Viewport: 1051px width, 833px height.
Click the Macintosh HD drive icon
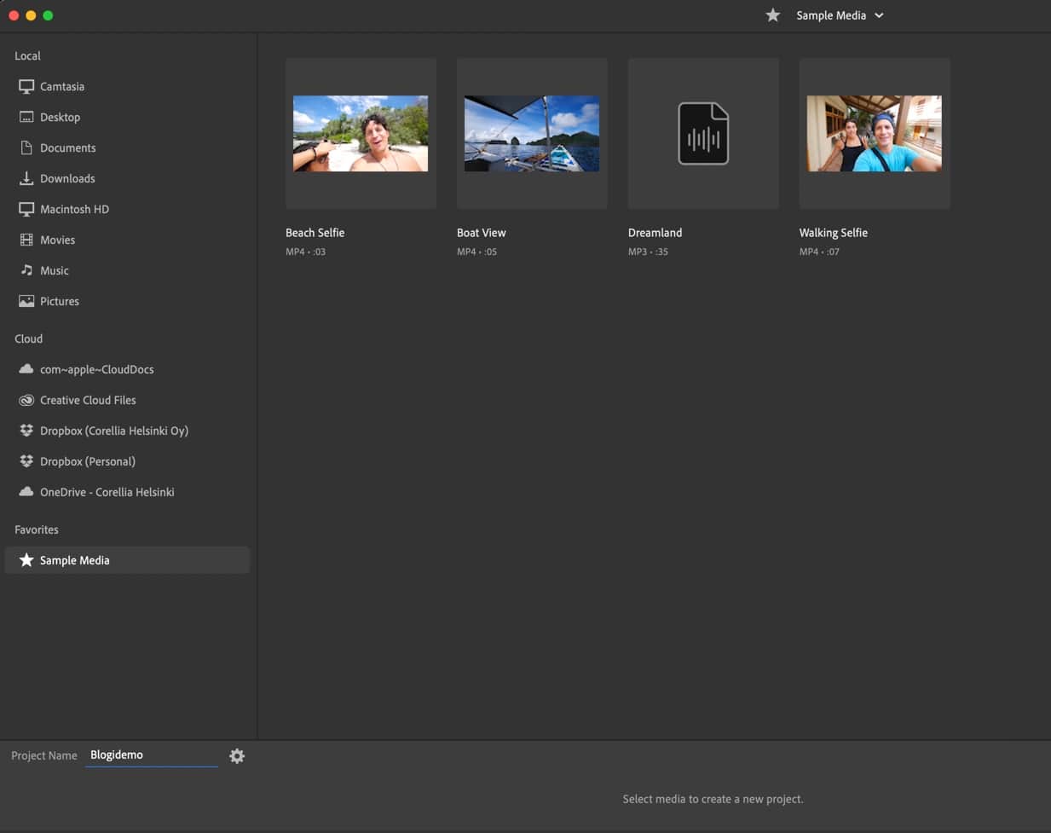tap(26, 209)
